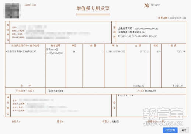Click the 打印发票 print invoice button

[170, 130]
